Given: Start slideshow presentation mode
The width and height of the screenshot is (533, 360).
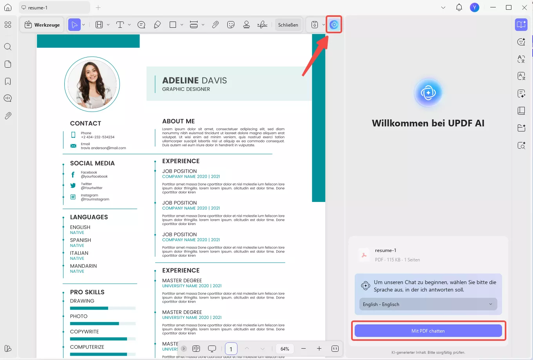Looking at the screenshot, I should tap(212, 349).
